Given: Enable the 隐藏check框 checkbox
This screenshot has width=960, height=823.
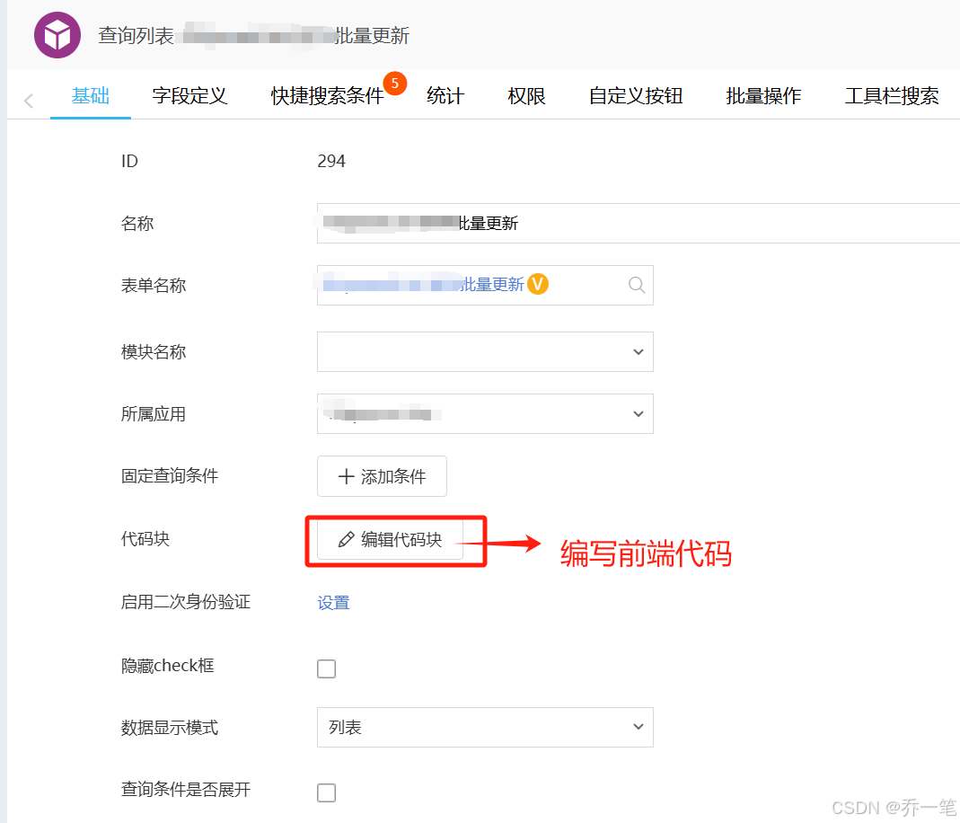Looking at the screenshot, I should pos(326,668).
